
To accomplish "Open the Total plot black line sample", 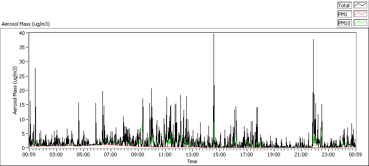I will [361, 6].
